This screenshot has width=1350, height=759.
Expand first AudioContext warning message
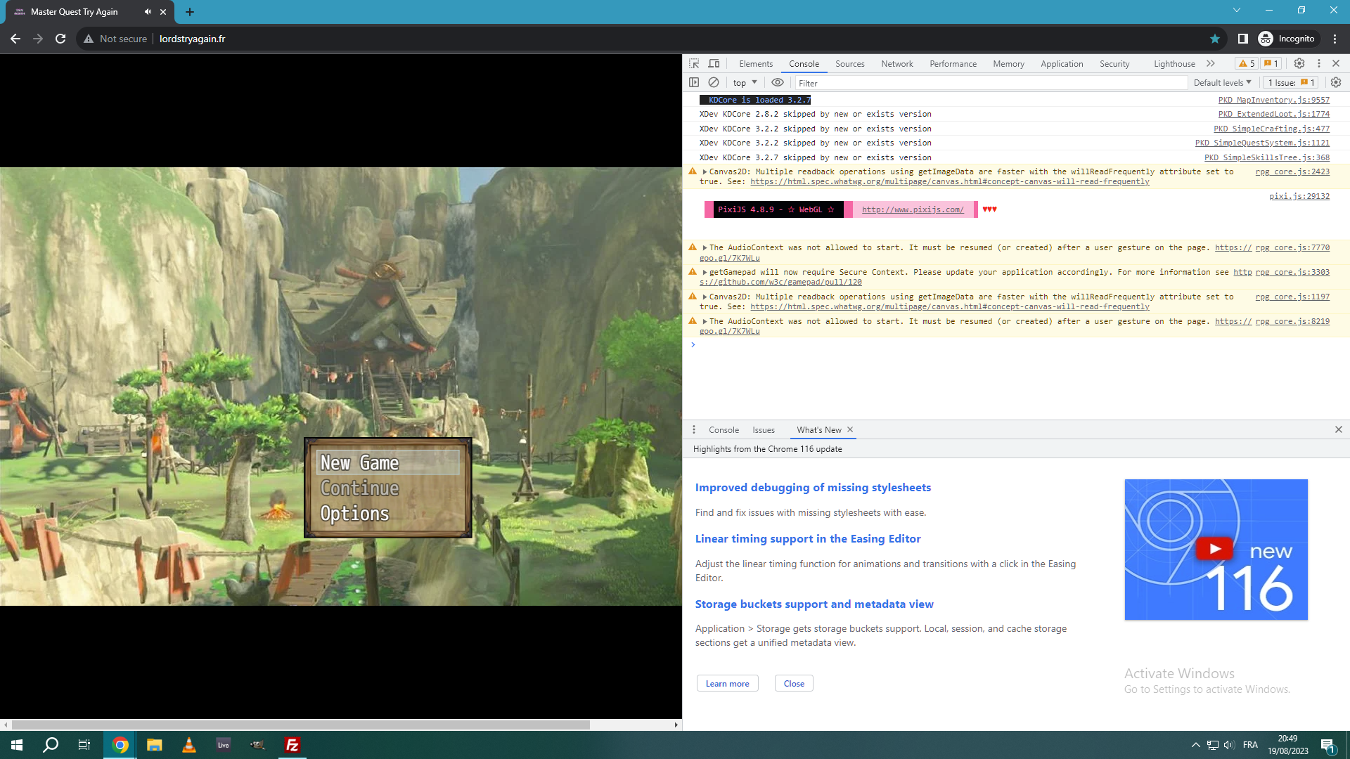[x=705, y=247]
